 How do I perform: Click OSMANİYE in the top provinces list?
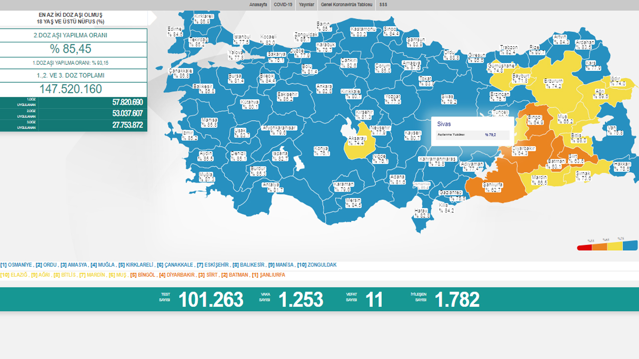click(x=20, y=265)
